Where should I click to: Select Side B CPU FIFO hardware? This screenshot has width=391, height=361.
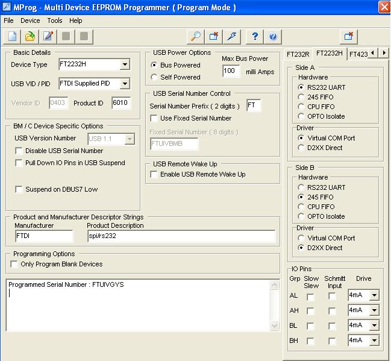click(x=301, y=207)
